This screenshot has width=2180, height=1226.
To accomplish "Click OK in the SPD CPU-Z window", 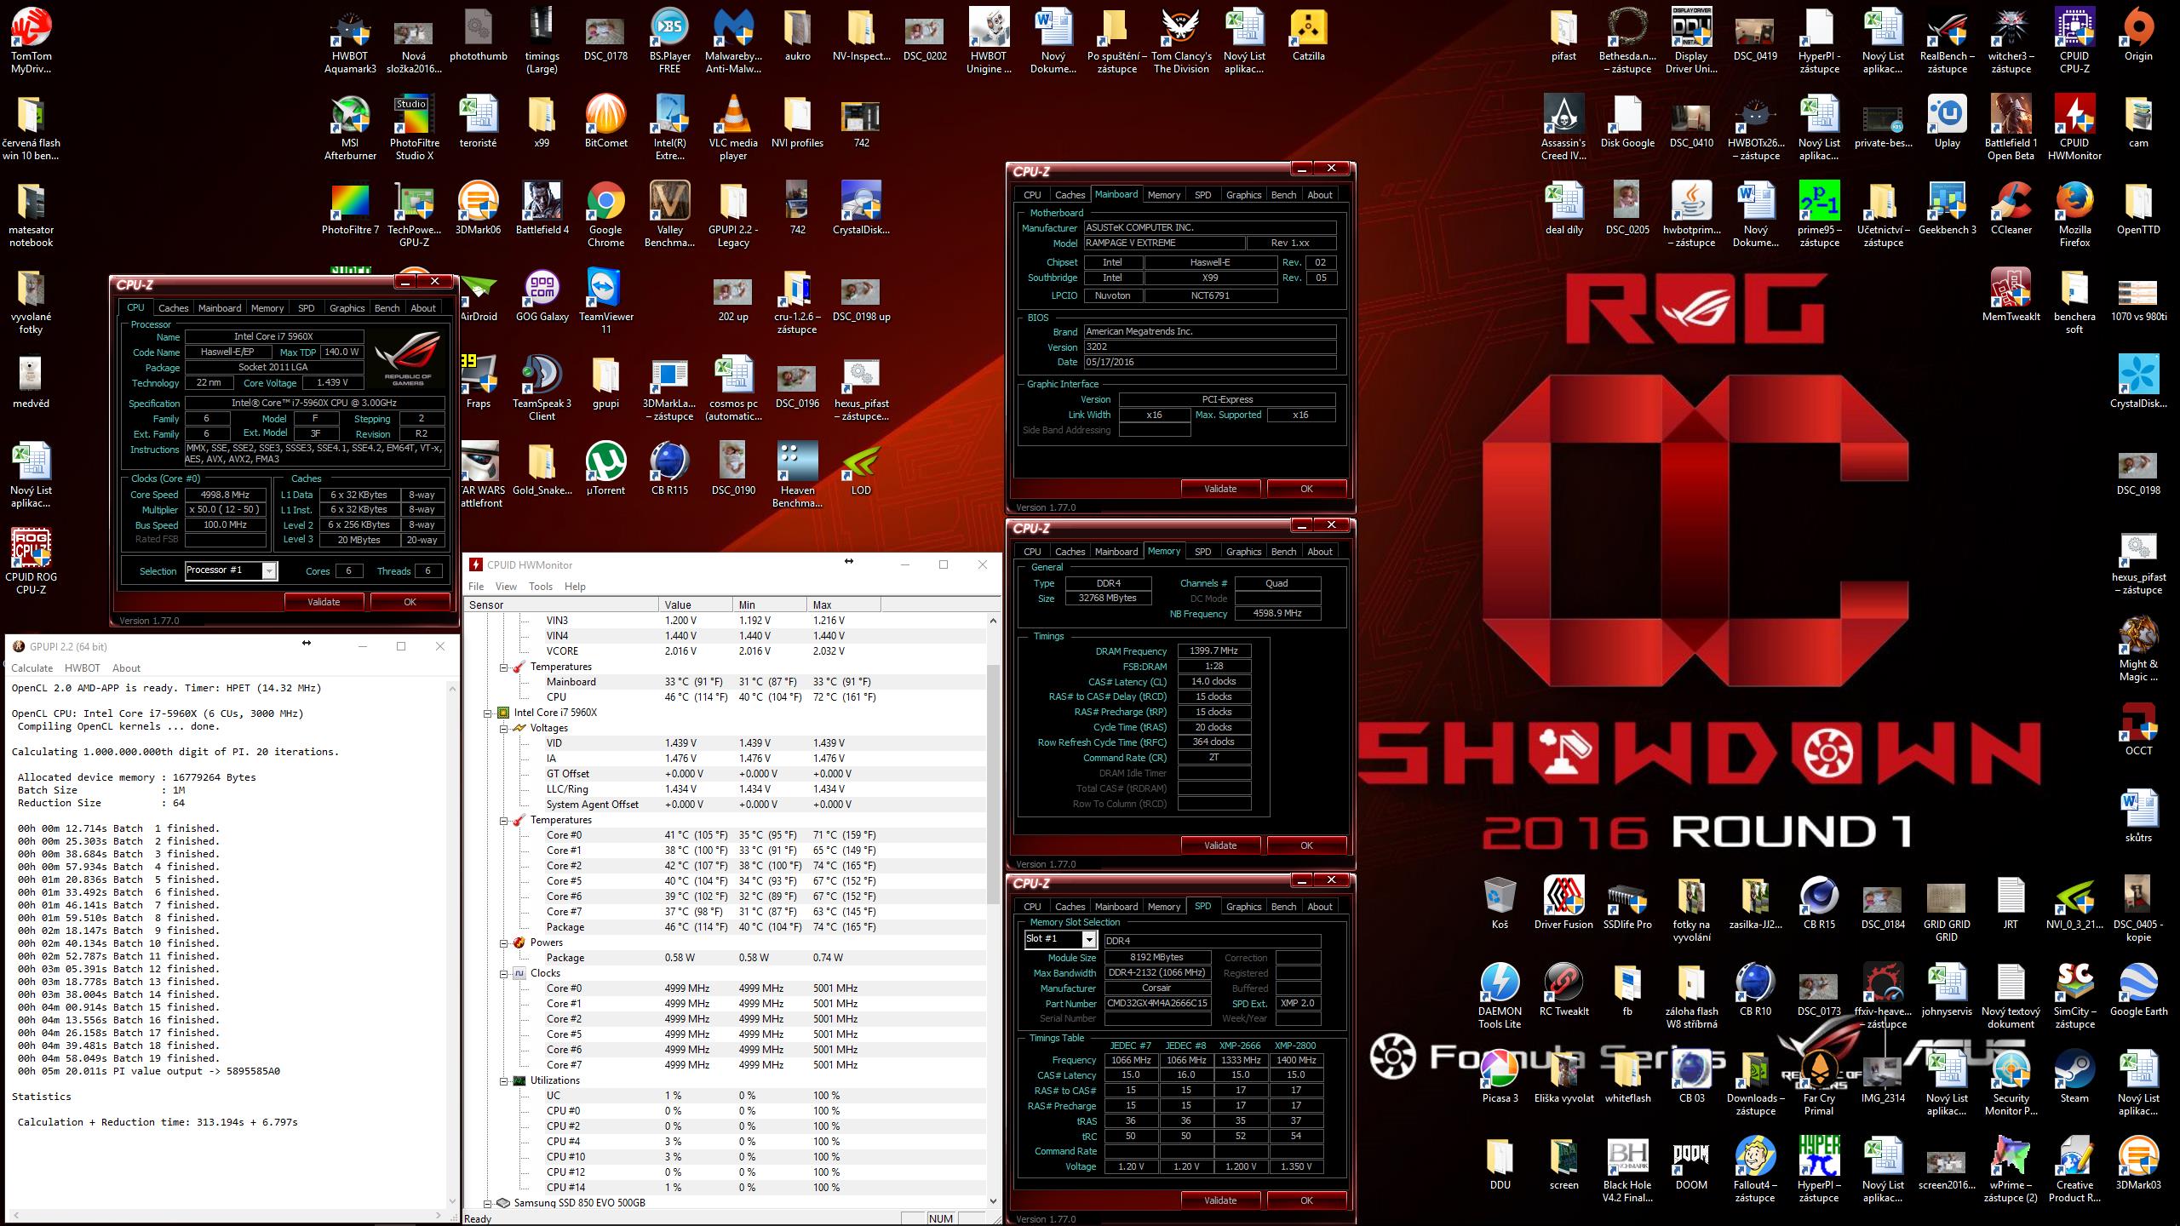I will click(1306, 1200).
